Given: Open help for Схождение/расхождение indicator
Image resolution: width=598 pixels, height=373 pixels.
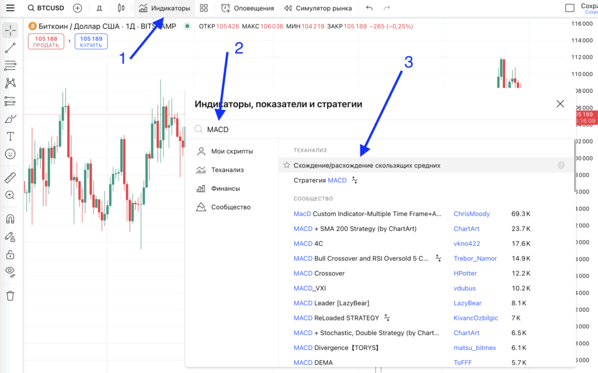Looking at the screenshot, I should 561,165.
